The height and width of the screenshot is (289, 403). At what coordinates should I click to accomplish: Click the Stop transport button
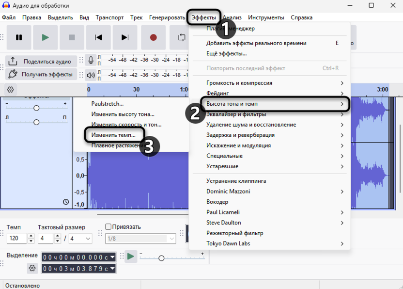pyautogui.click(x=72, y=37)
